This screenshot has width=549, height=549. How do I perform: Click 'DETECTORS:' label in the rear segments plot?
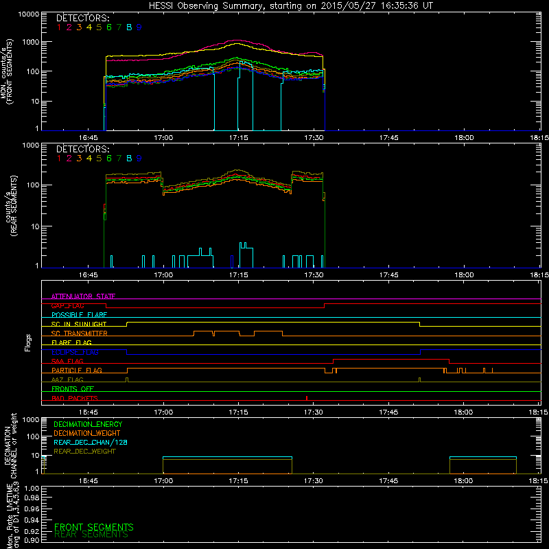pyautogui.click(x=82, y=149)
